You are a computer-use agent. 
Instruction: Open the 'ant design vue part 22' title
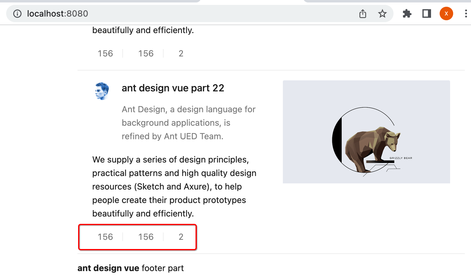[x=173, y=88]
